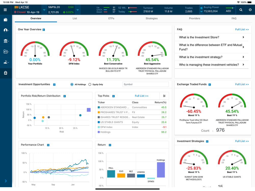Click the purple Holdings square in scatter chart
This screenshot has height=191, width=255.
[x=89, y=110]
